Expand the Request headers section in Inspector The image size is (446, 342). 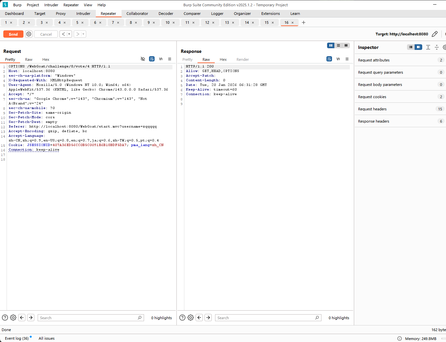tap(372, 109)
